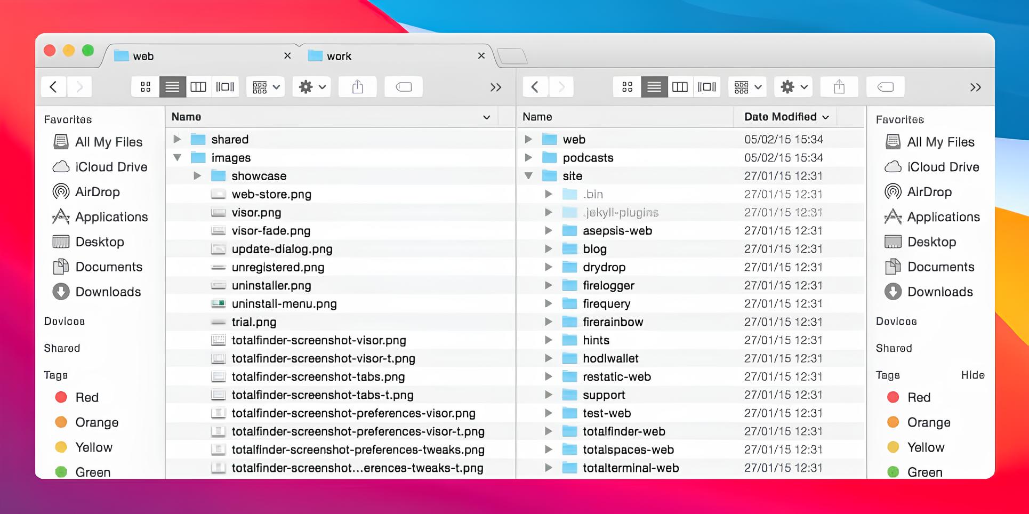Hide the Tags section in right sidebar
Screen dimensions: 1029x514
click(x=972, y=375)
